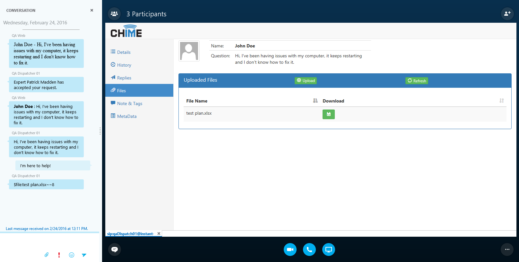Sort by File Name column
Screen dimensions: 519x262
tap(315, 101)
